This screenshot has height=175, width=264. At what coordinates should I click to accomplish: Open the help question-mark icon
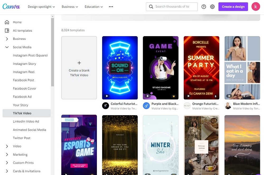click(x=204, y=7)
